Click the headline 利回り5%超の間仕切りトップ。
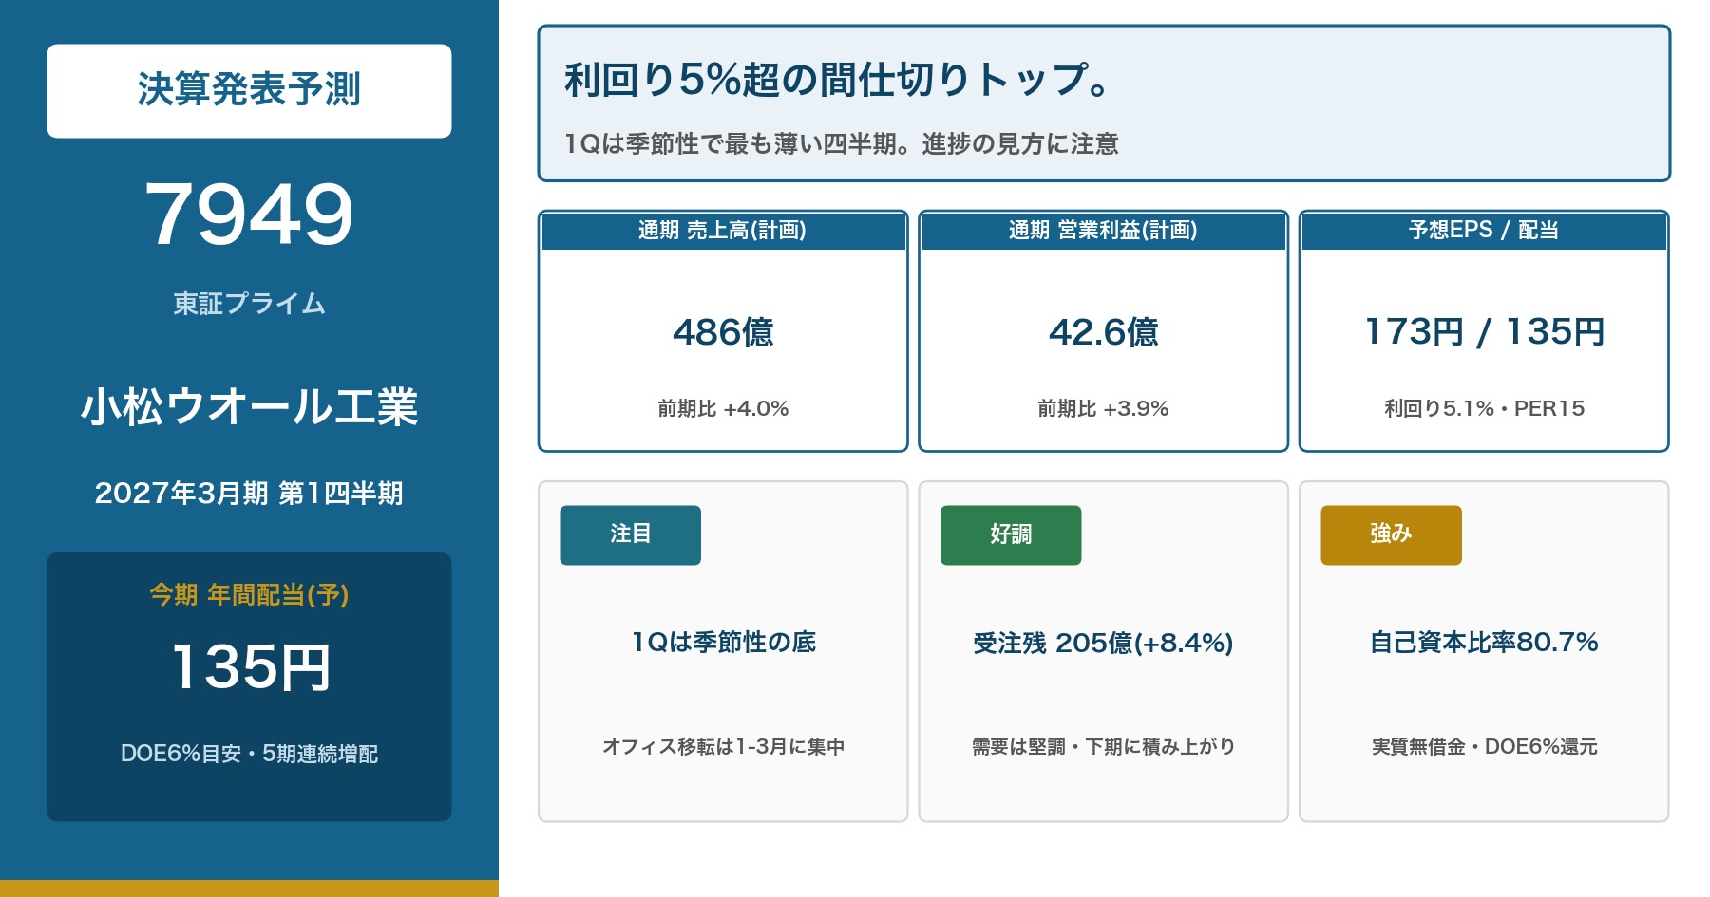The image size is (1710, 897). (836, 80)
